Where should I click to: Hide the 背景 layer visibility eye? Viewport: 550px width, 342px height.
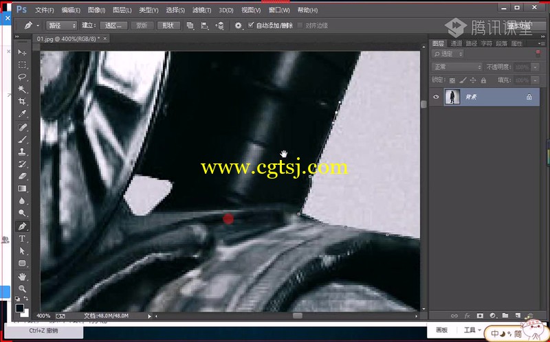point(436,97)
